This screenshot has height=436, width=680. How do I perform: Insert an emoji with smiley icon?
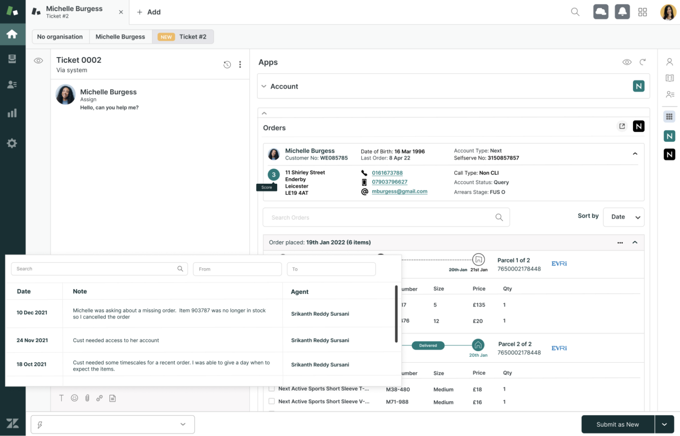point(74,398)
